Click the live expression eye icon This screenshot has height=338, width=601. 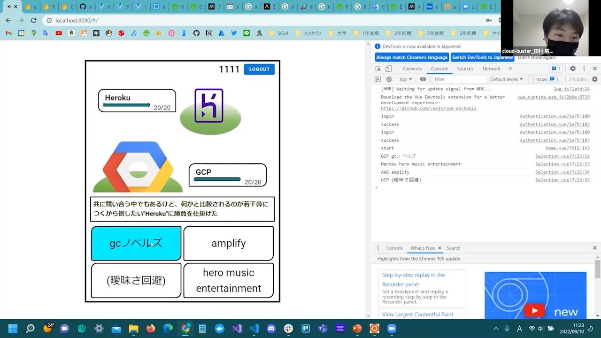423,79
